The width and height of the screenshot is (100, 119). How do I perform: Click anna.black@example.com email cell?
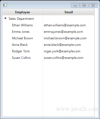tap(69, 45)
